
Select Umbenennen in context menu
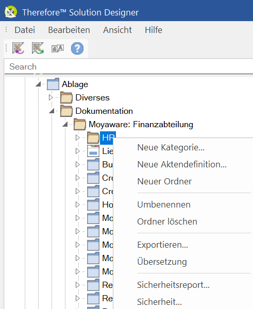(x=164, y=204)
